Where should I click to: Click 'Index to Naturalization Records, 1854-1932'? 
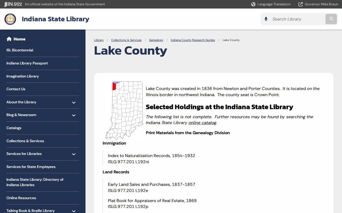pos(151,155)
